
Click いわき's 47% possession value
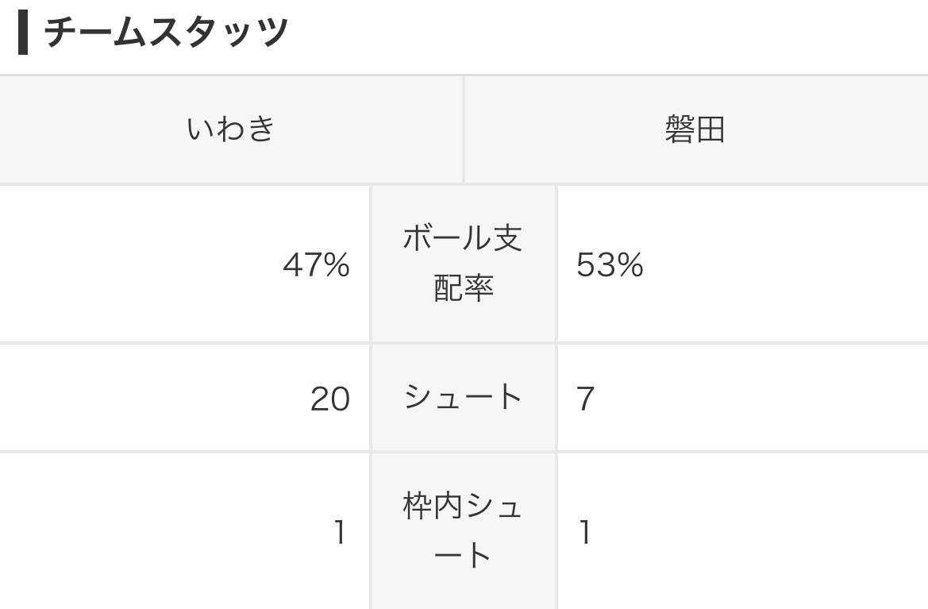[316, 265]
